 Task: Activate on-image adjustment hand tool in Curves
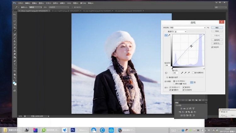tap(166, 73)
